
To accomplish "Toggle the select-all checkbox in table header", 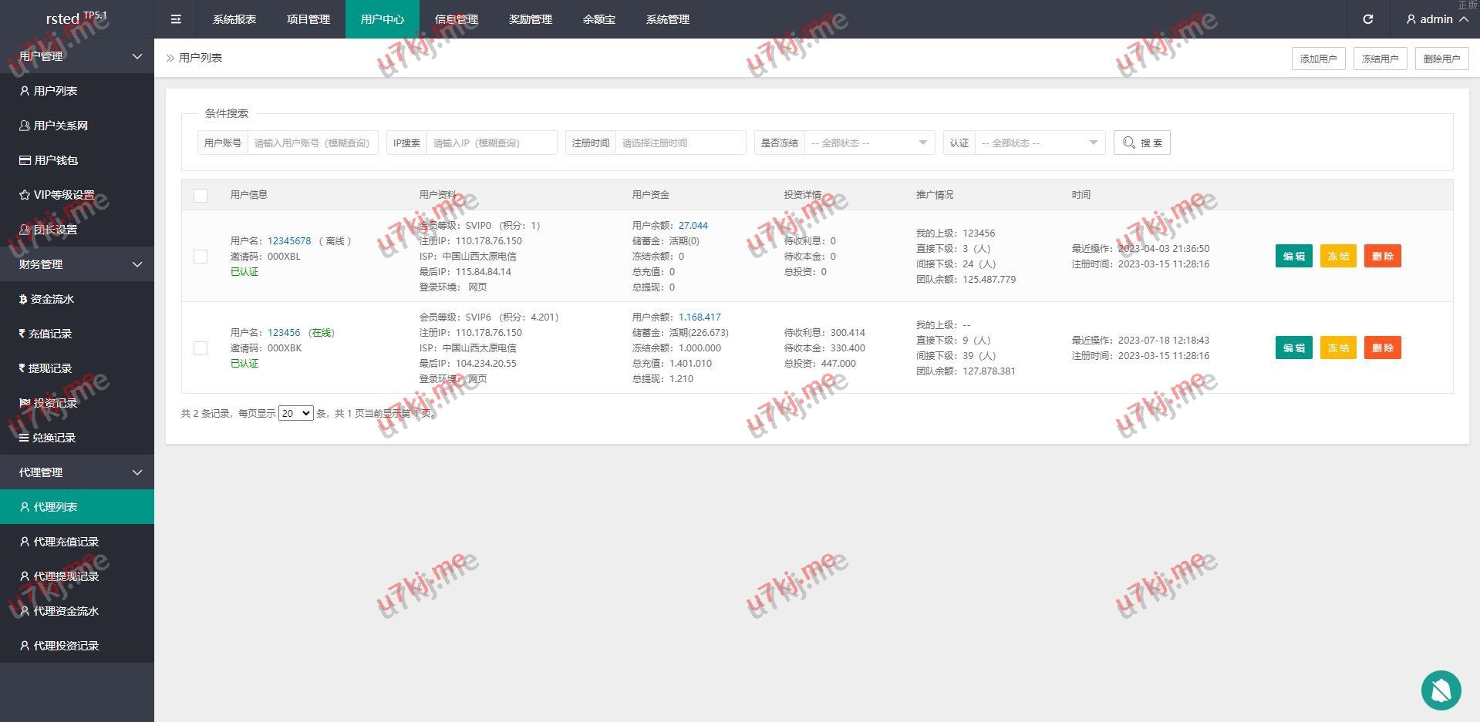I will [201, 195].
